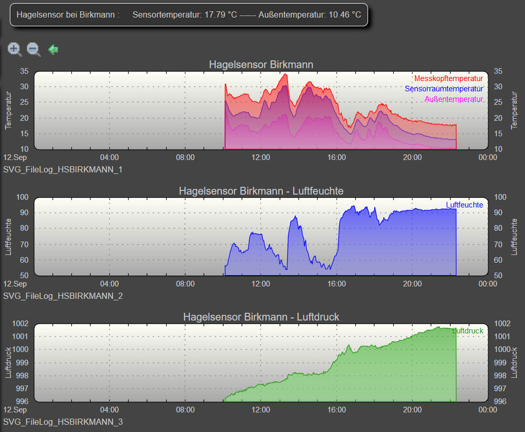
Task: Toggle the green Luftdruck legend label
Action: click(x=468, y=331)
